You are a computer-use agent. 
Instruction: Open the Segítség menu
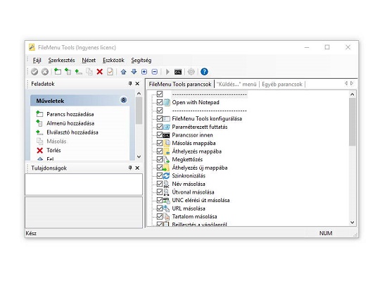pos(141,61)
